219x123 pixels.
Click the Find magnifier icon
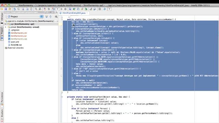click(36, 9)
